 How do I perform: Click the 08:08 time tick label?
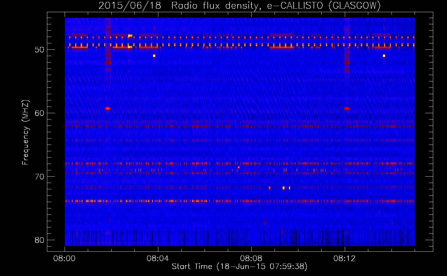point(251,259)
